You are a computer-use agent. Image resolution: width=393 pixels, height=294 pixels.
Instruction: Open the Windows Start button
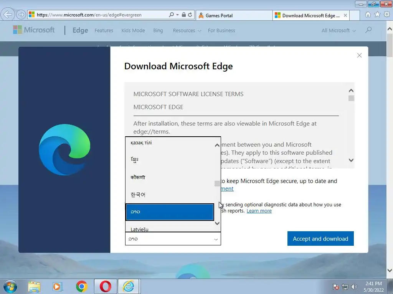click(10, 286)
